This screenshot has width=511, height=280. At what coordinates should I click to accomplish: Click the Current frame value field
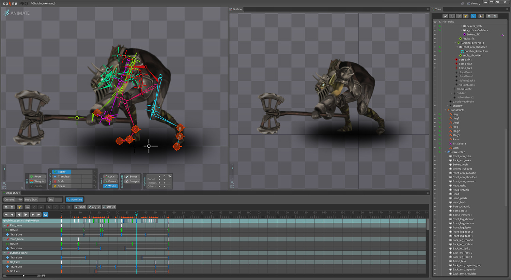pos(19,200)
